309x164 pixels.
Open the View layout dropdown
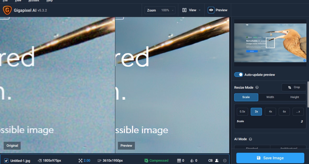(191, 10)
